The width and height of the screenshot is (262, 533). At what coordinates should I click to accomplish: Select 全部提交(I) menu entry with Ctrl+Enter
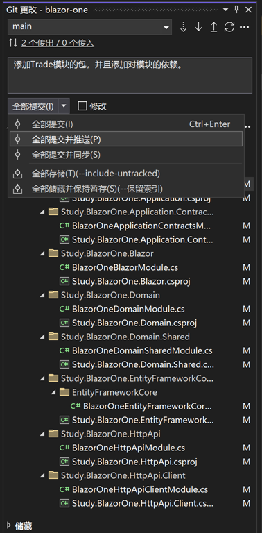pyautogui.click(x=126, y=124)
